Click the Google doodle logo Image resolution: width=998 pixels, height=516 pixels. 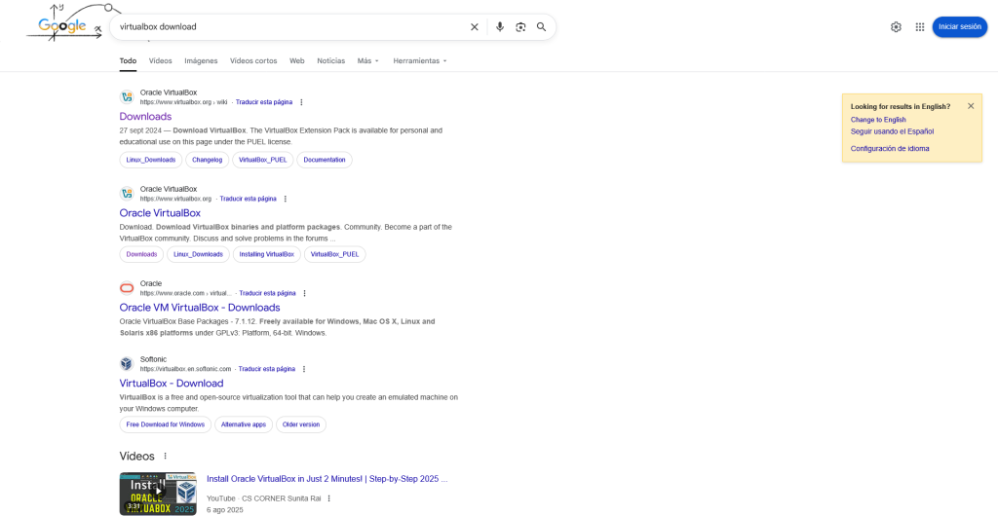tap(64, 24)
